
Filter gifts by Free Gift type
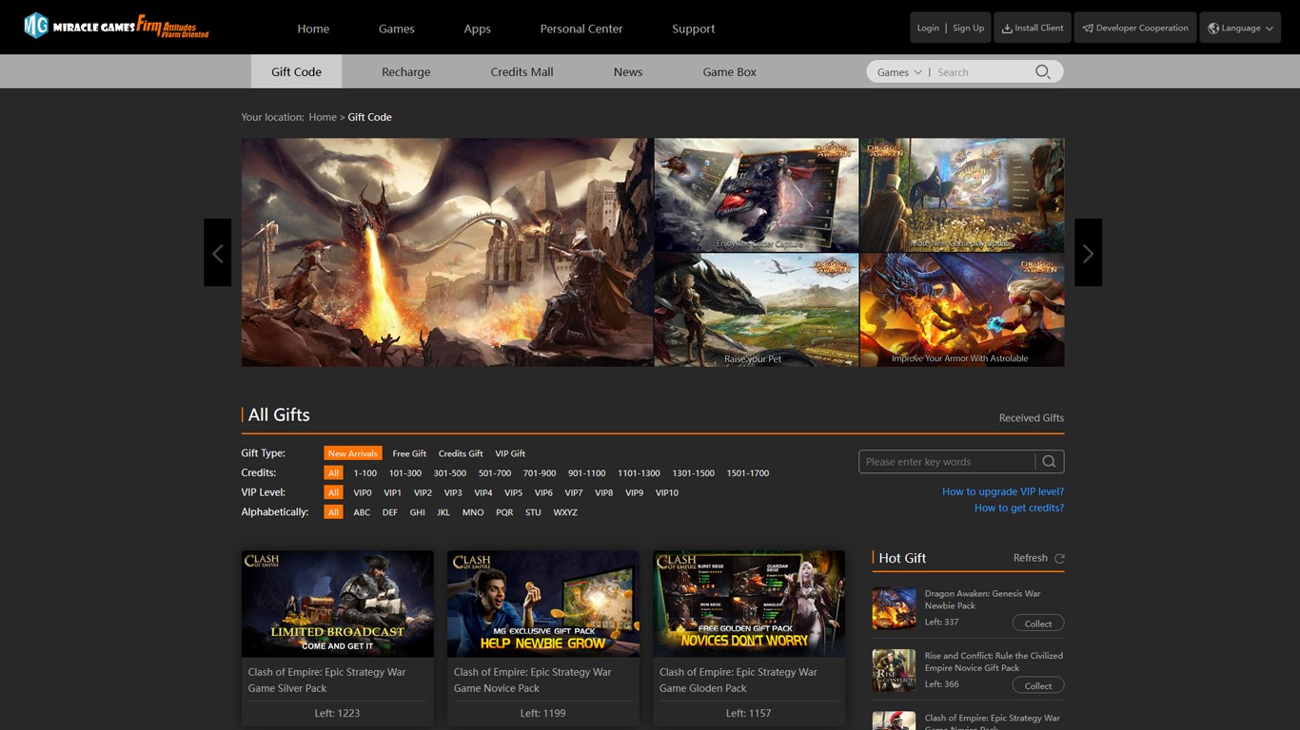(x=409, y=453)
